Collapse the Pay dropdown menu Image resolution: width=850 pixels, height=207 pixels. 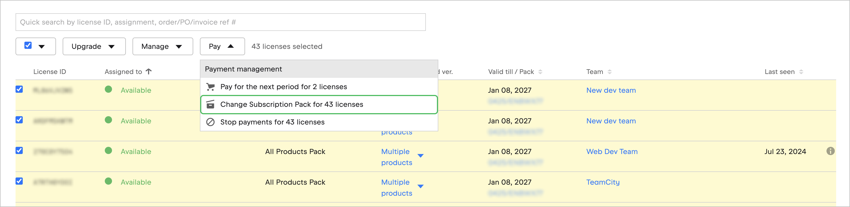coord(222,47)
